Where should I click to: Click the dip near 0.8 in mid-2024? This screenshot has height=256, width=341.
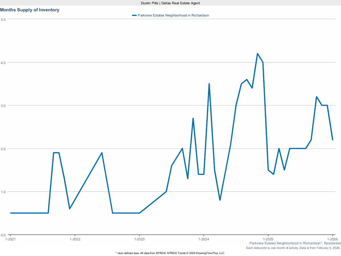coord(220,200)
